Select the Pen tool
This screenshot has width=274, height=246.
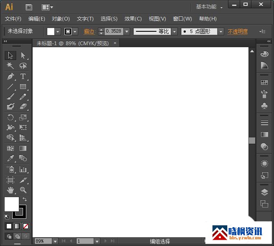click(x=10, y=76)
